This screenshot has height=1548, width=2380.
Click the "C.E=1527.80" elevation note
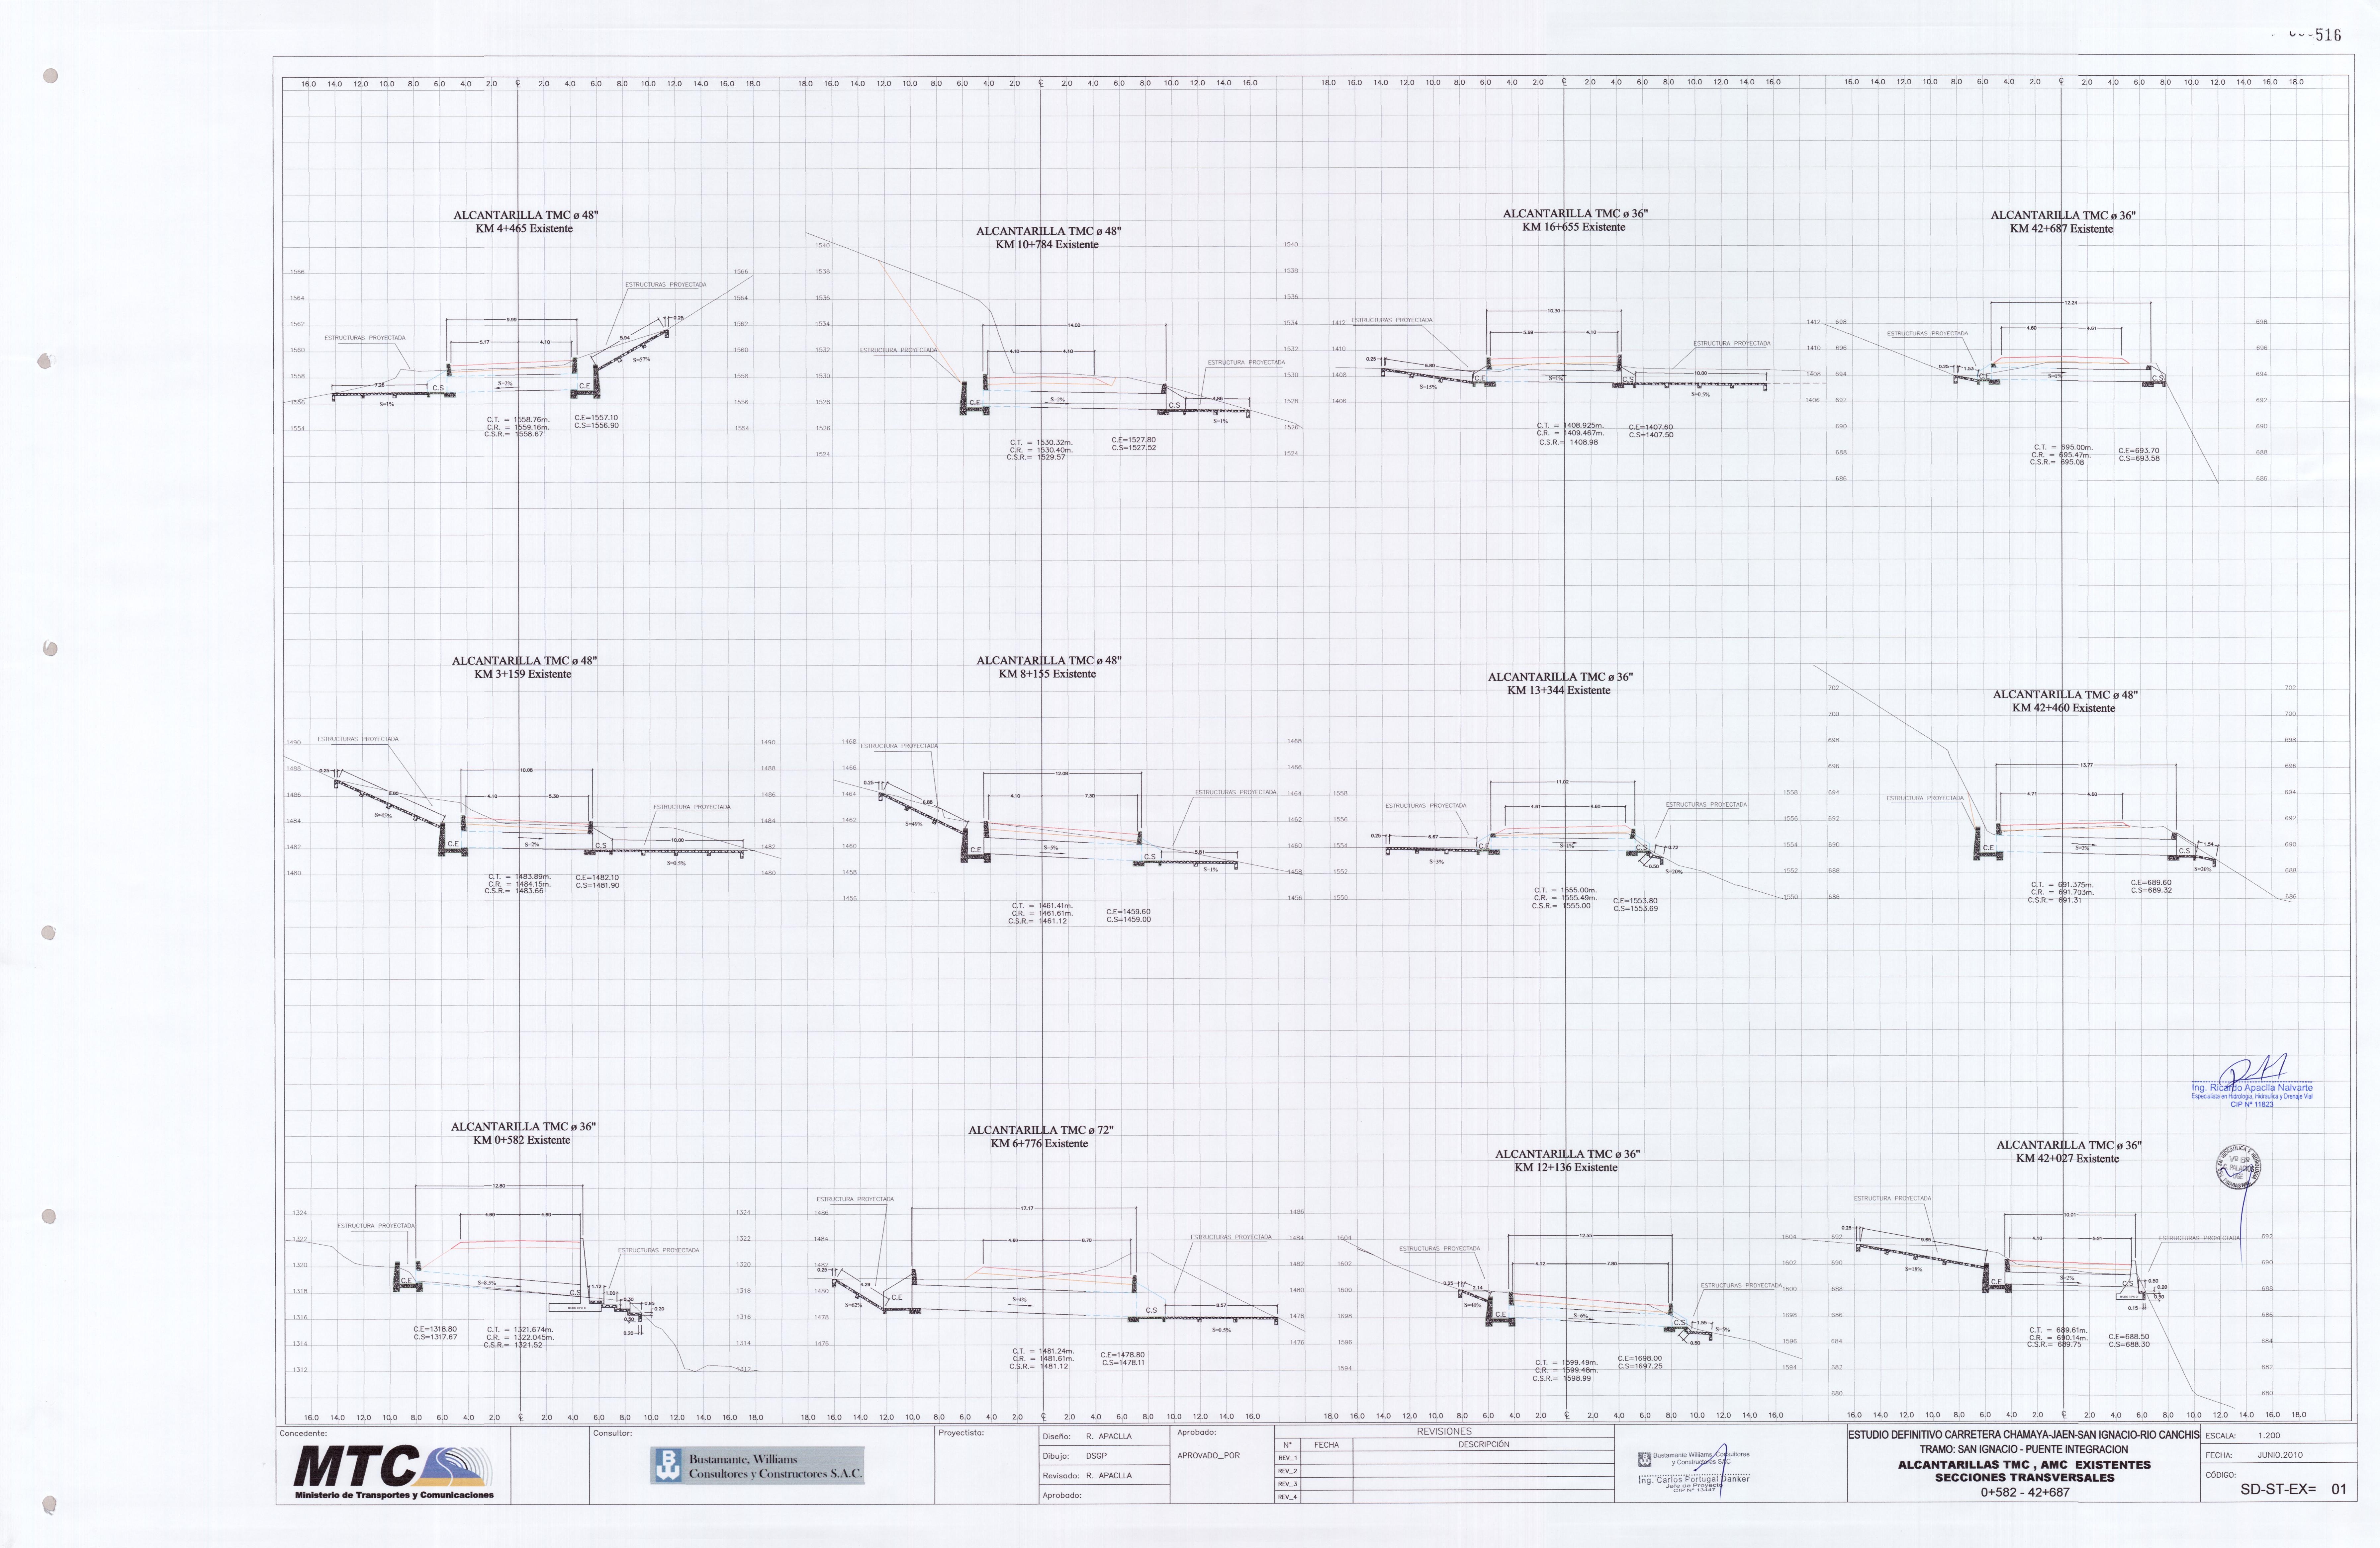1134,440
